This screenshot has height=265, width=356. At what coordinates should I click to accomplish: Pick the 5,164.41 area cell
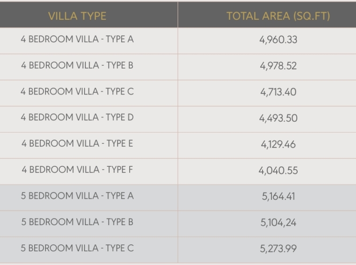[278, 196]
